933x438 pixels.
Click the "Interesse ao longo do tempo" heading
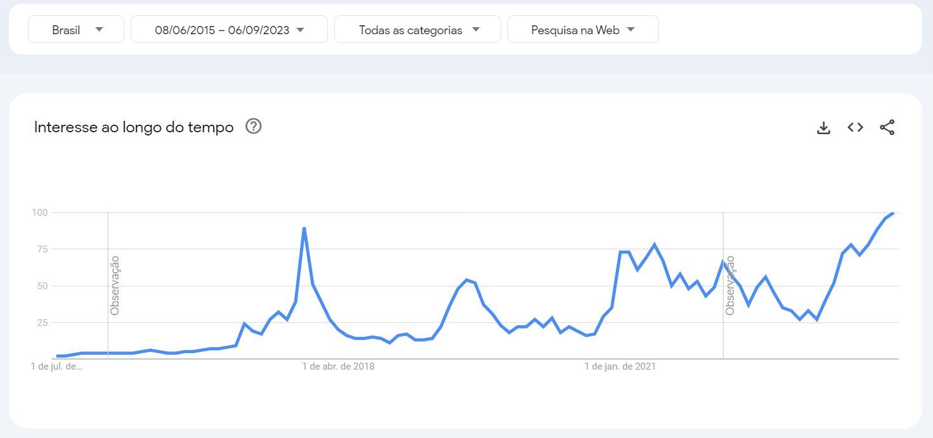point(134,127)
